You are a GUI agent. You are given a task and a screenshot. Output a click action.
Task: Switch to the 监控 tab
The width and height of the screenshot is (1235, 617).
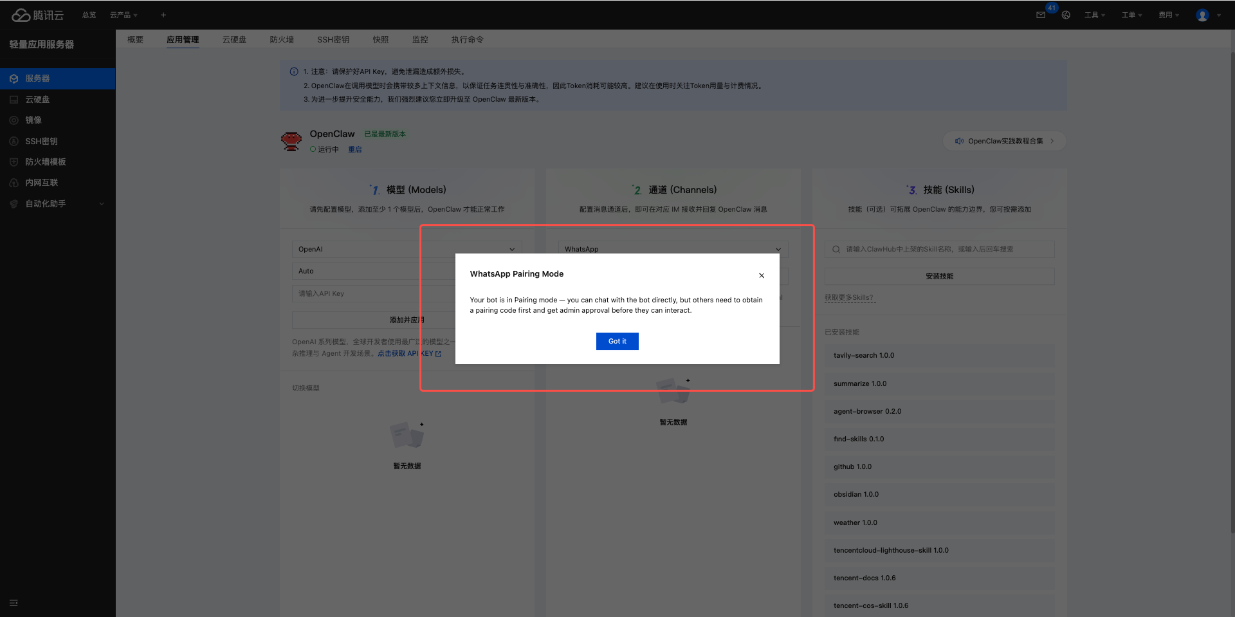coord(420,40)
